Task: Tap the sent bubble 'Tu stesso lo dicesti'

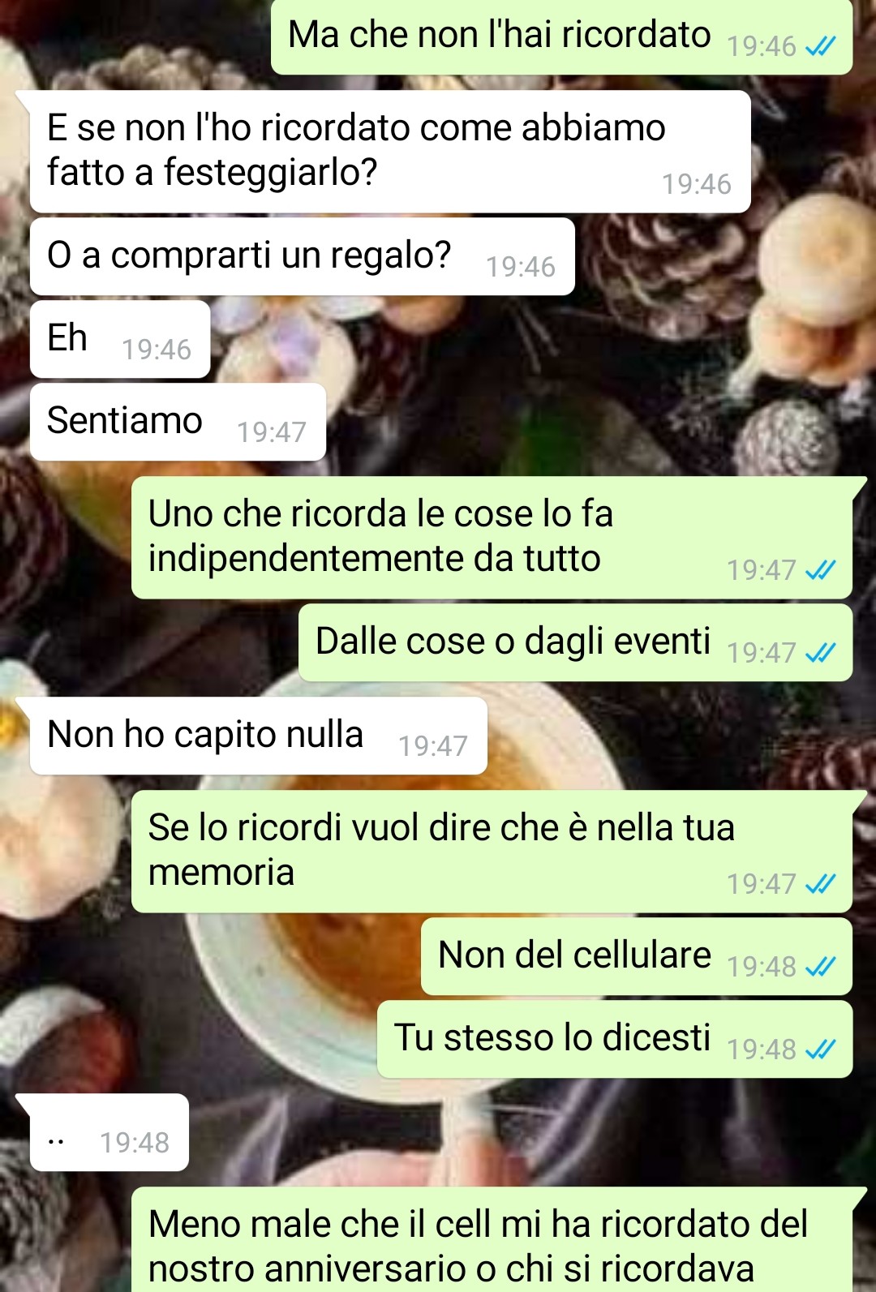Action: (615, 1039)
